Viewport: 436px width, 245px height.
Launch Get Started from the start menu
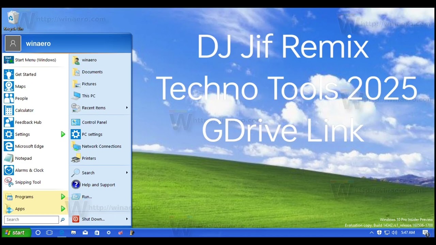click(x=35, y=74)
